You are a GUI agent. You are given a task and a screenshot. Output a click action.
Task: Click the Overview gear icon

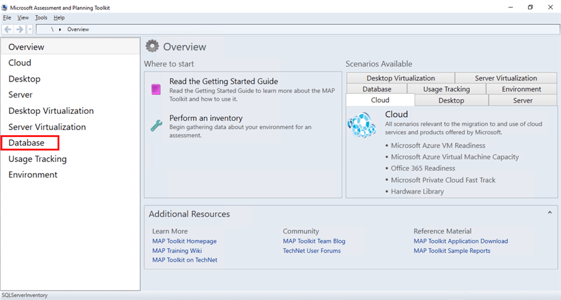pos(151,47)
